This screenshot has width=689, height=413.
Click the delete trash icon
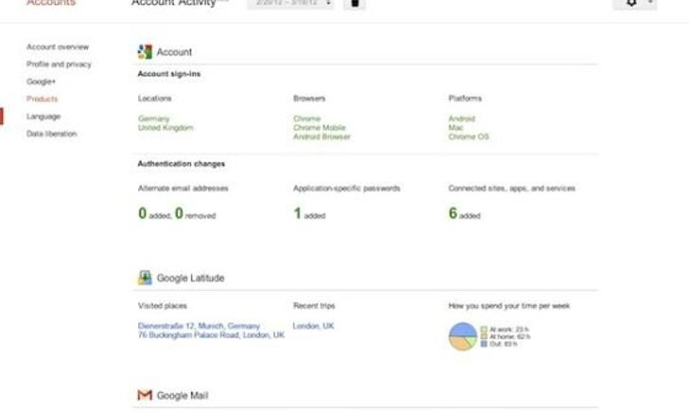355,4
